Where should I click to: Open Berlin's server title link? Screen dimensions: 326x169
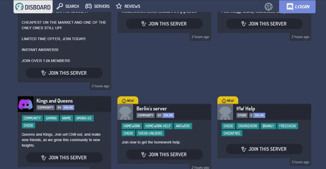tap(152, 109)
